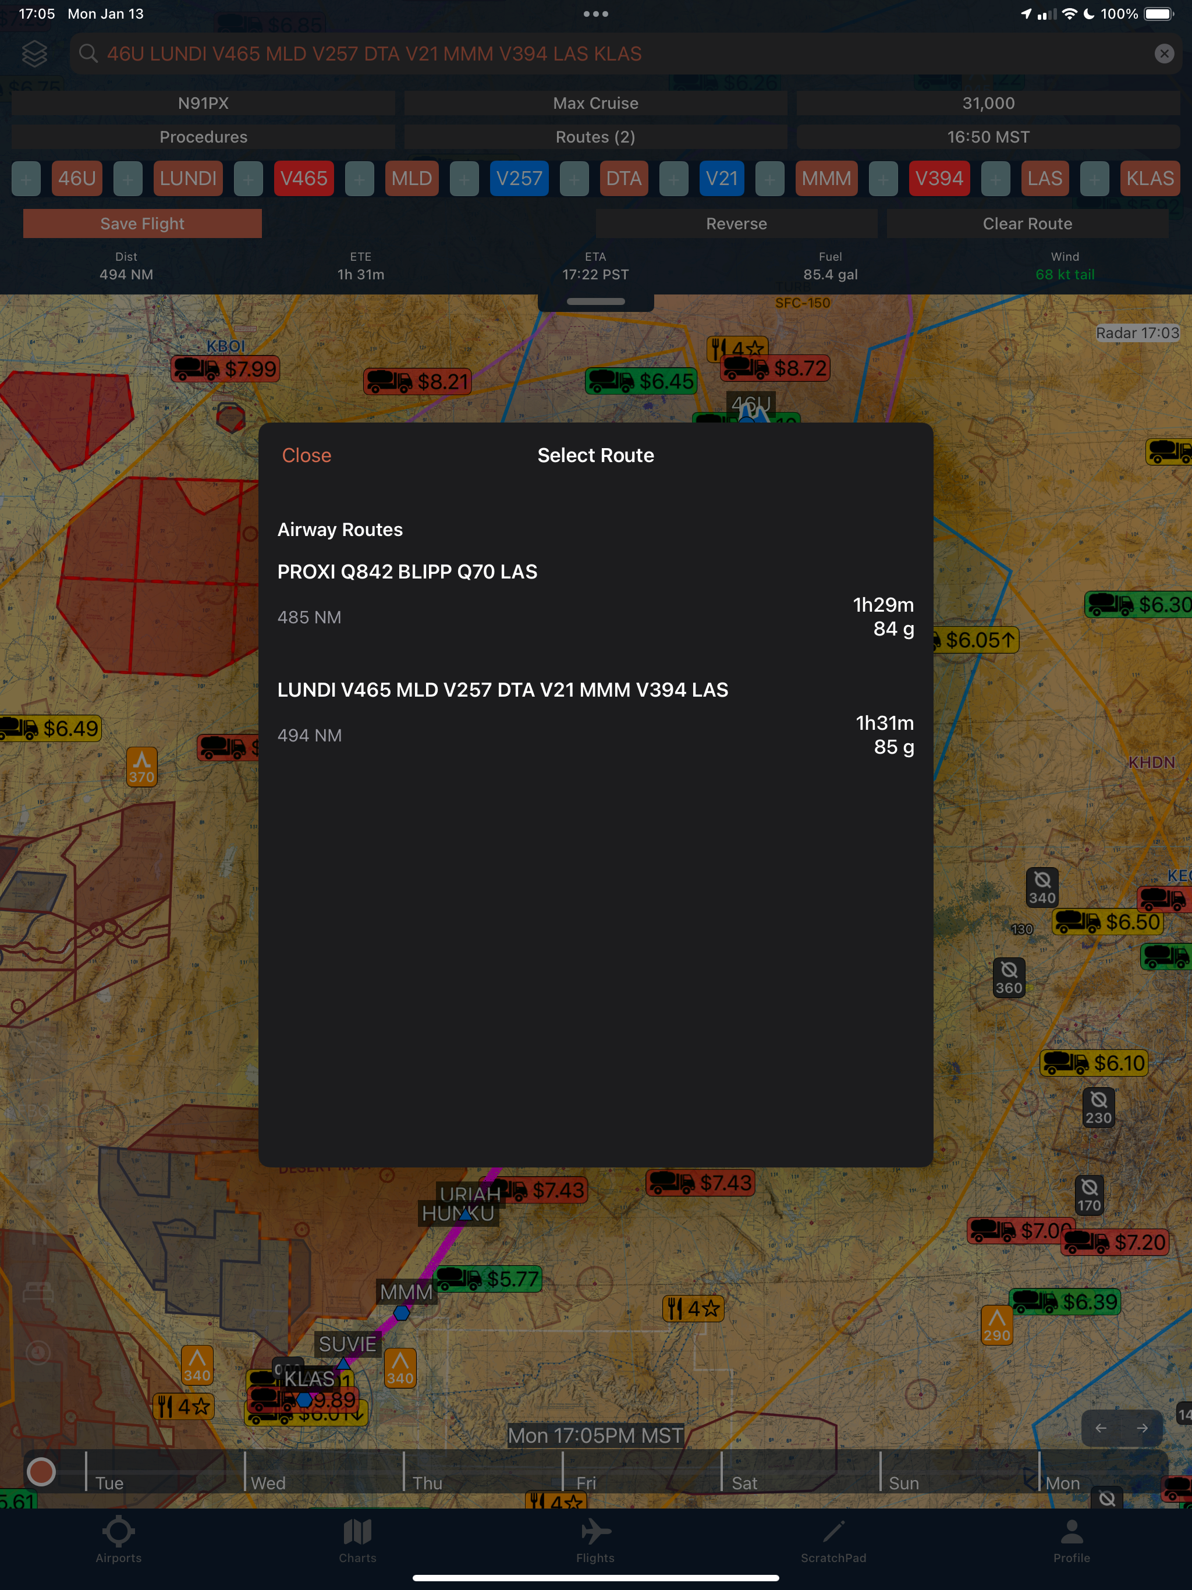Open the map layers icon
The height and width of the screenshot is (1590, 1192).
pyautogui.click(x=34, y=54)
